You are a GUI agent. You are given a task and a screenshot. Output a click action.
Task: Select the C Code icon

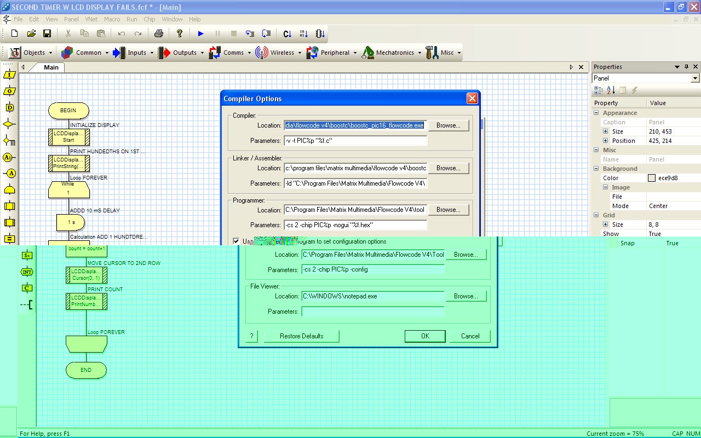27,288
